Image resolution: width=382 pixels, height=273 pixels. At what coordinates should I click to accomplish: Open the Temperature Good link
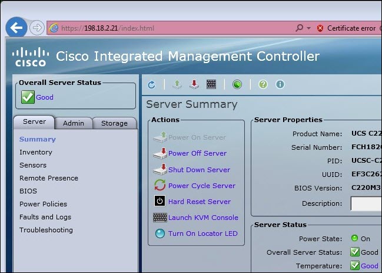[x=370, y=266]
